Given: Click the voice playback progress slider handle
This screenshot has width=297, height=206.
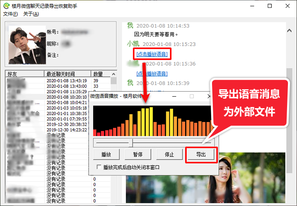Looking at the screenshot, I should click(x=131, y=143).
